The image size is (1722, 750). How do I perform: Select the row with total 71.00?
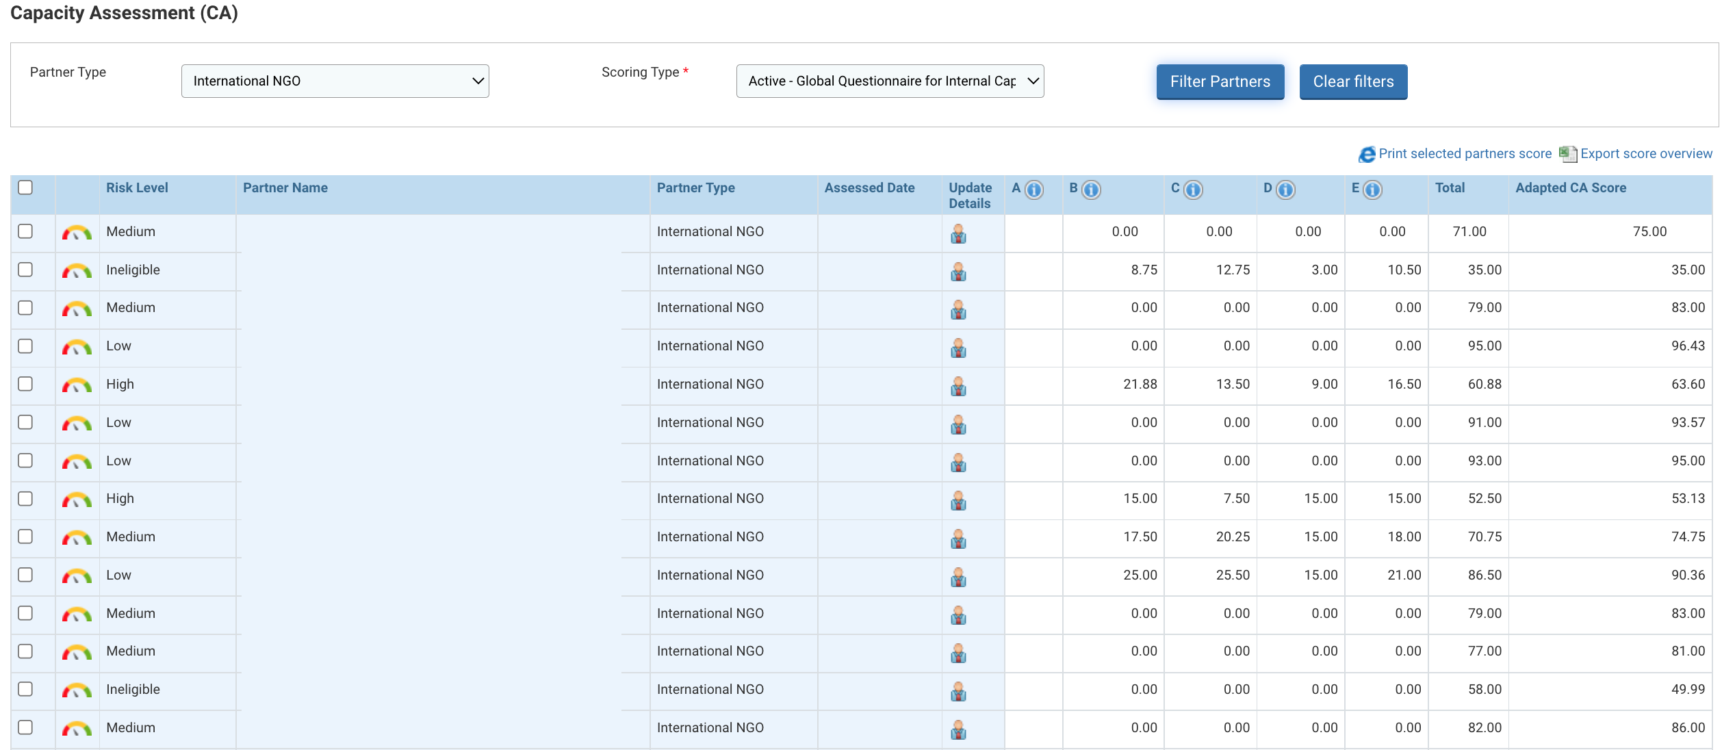(x=25, y=231)
